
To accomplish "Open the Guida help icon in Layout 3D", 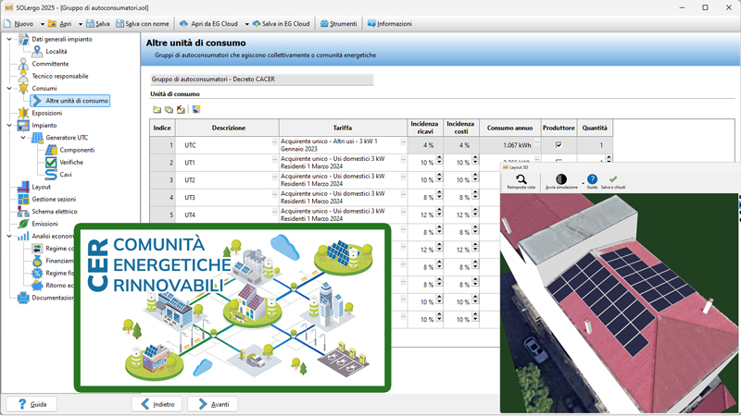I will (592, 179).
